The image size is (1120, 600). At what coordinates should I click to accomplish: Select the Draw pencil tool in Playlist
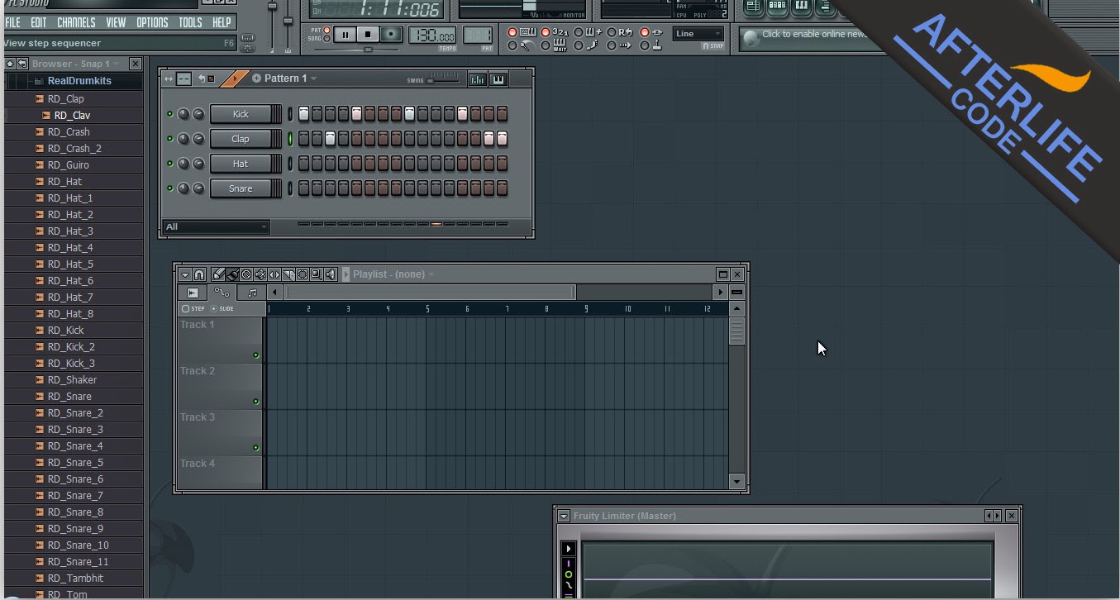tap(218, 274)
